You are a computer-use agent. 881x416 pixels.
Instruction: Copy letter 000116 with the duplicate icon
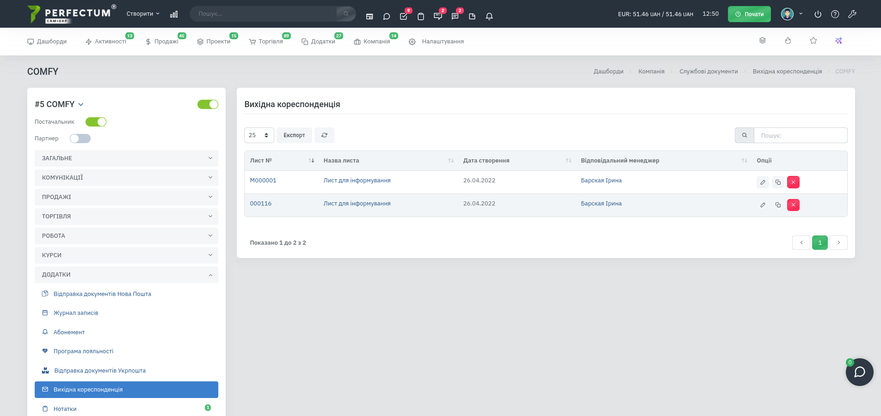pyautogui.click(x=778, y=205)
